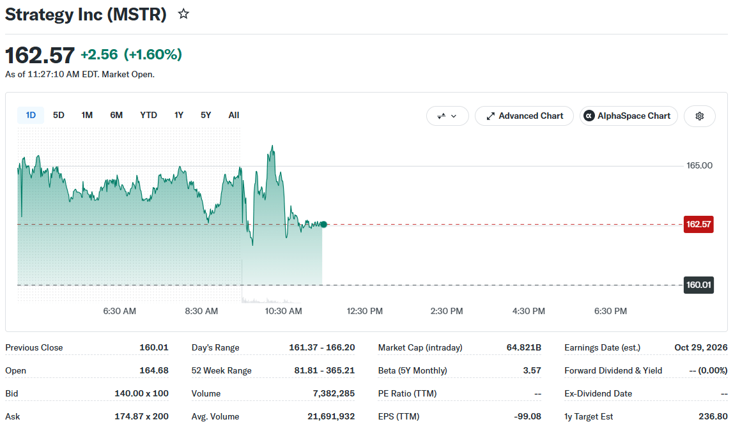Click the Bid value 140.00 x 100
Viewport: 733px width, 431px height.
[142, 393]
